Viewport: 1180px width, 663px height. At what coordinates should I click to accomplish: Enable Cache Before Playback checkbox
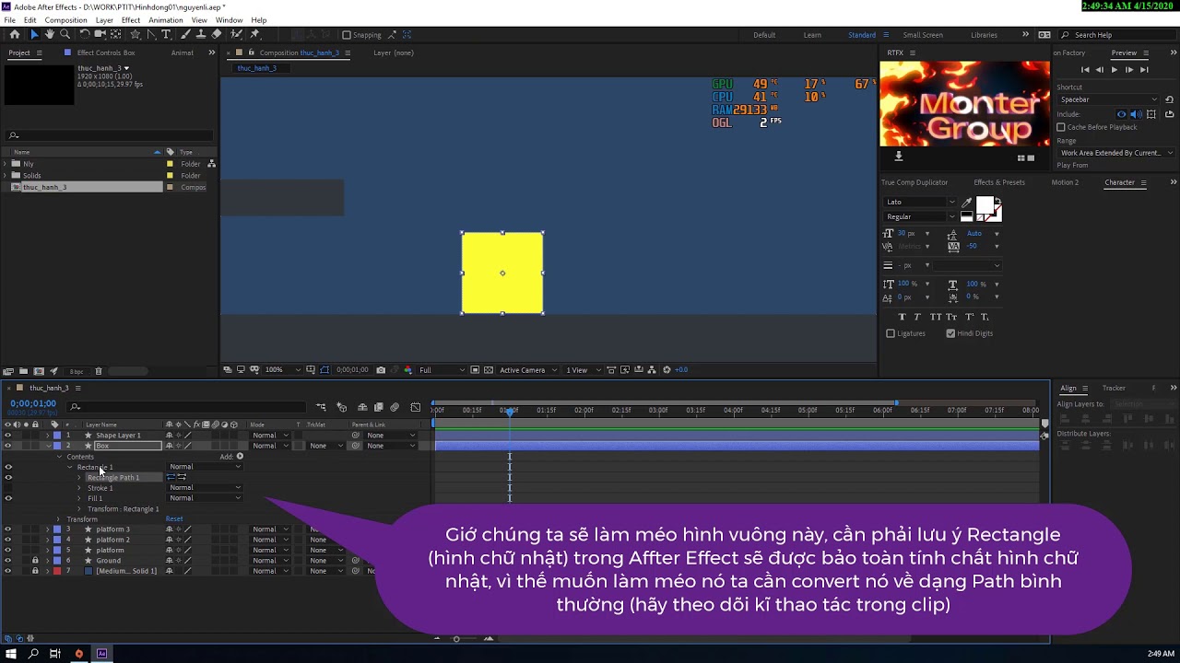tap(1061, 127)
